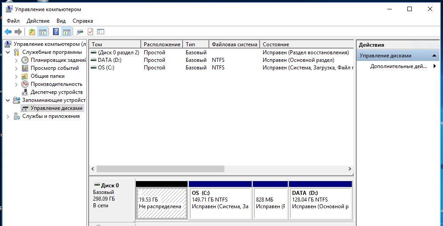Click 'Исправен (Основной раздел)' status cell

tap(298, 60)
